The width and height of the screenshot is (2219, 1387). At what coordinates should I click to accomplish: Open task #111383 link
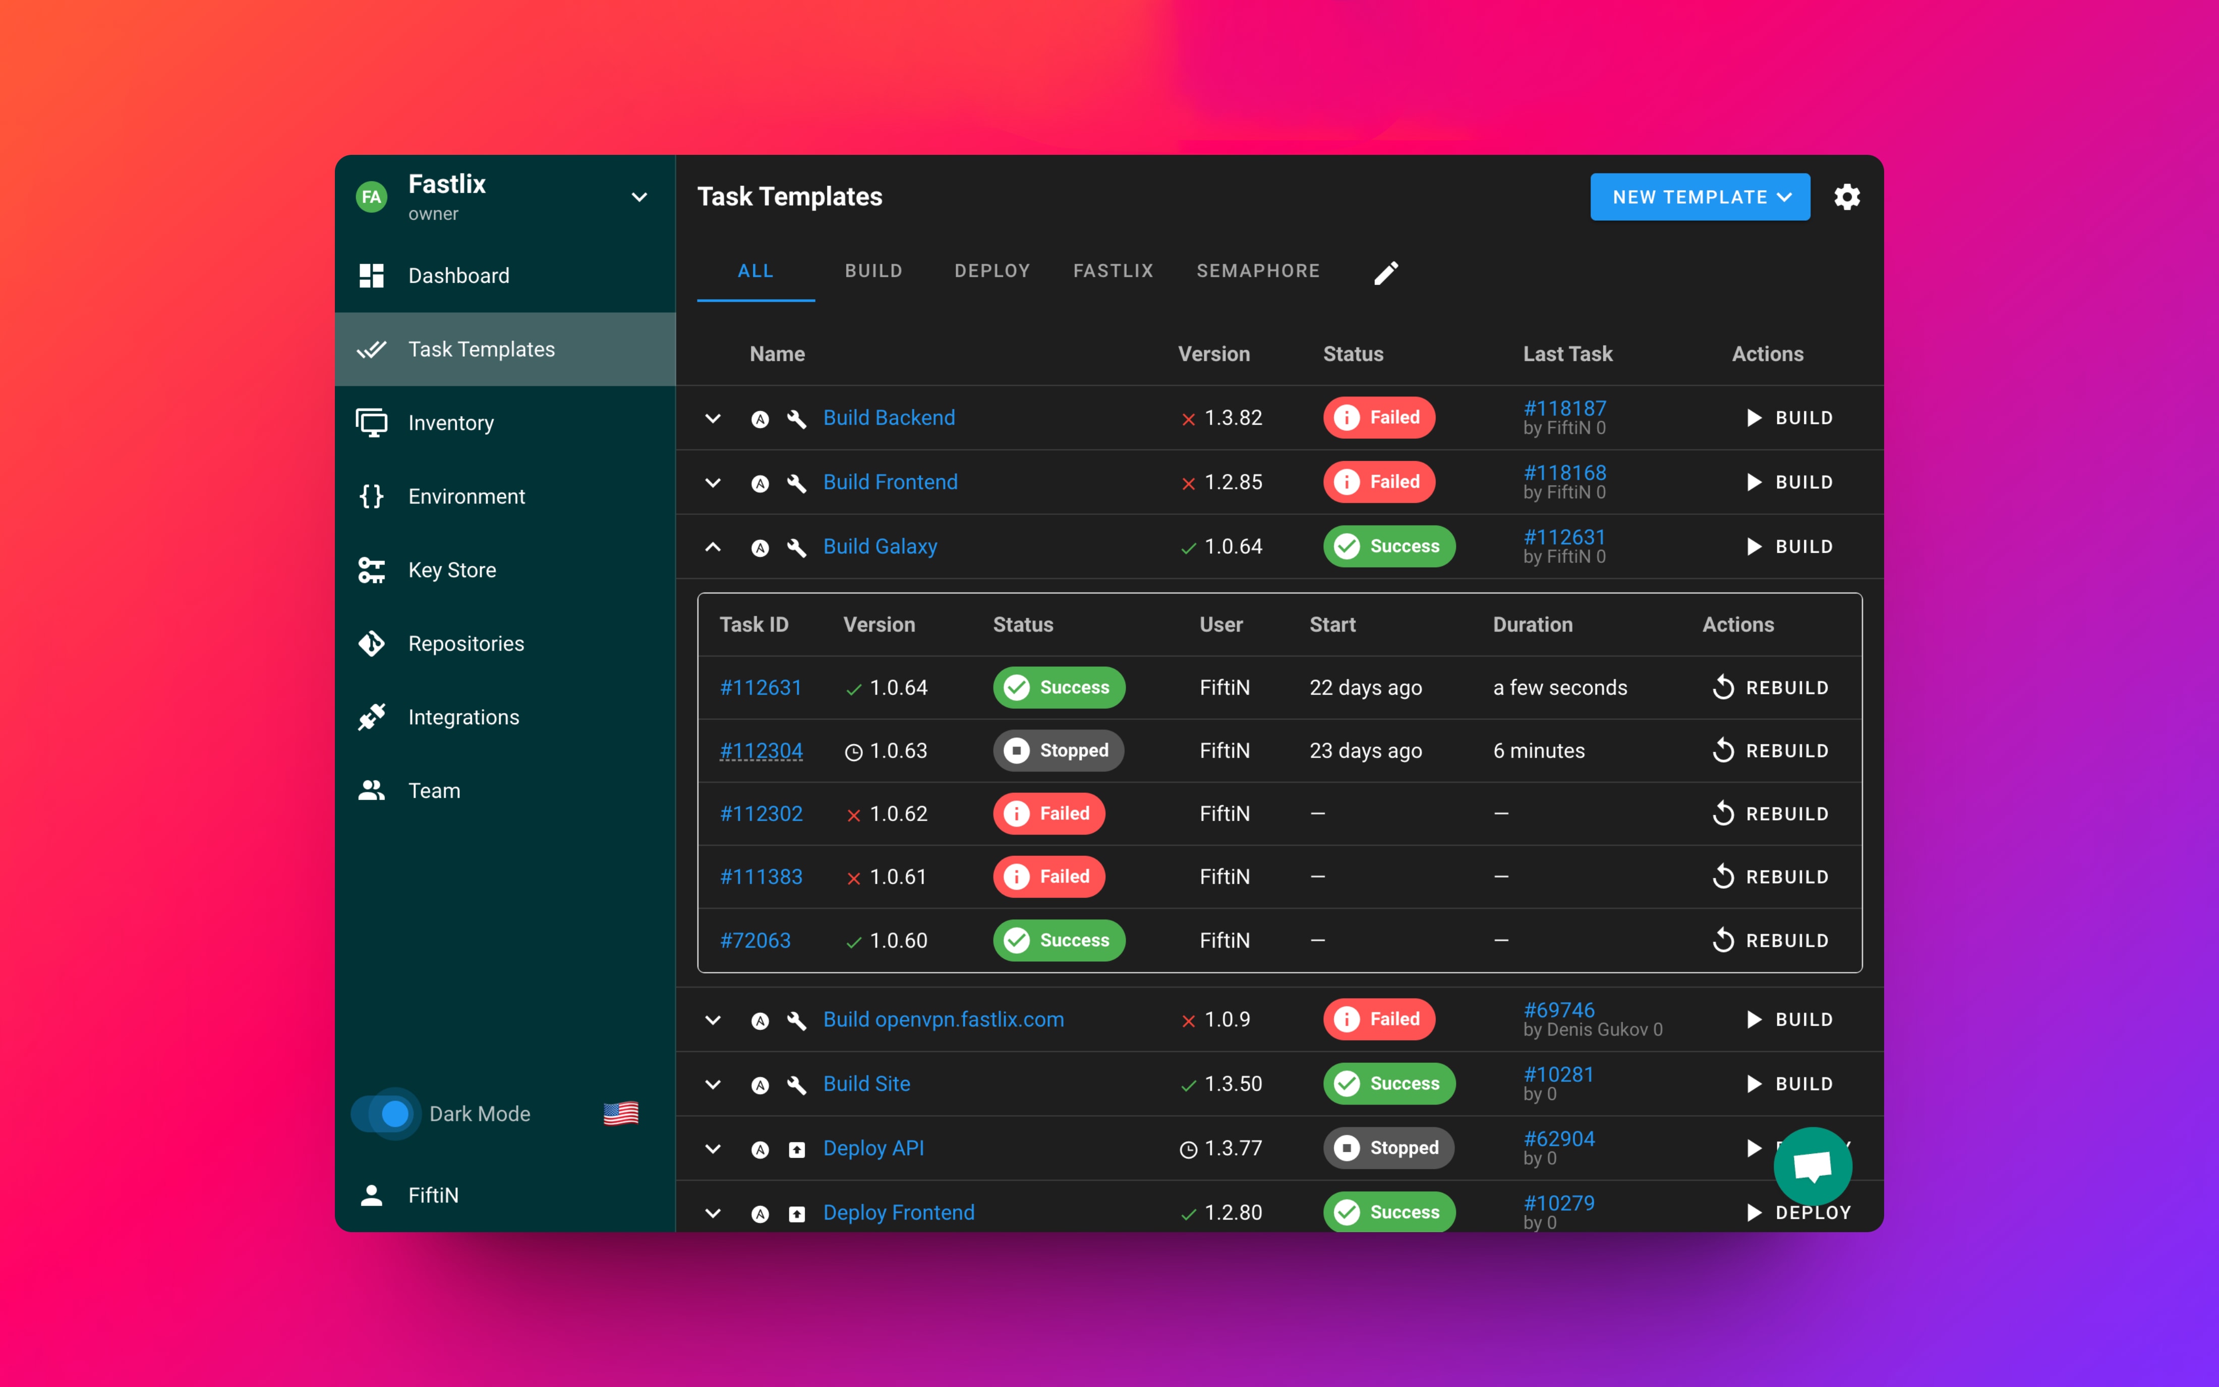(761, 877)
